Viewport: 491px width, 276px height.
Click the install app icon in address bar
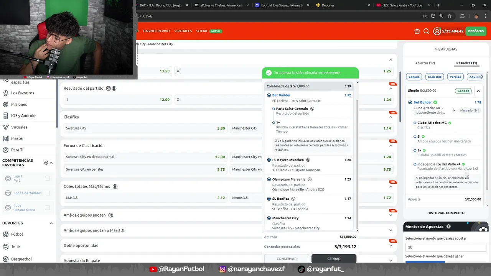coord(433,16)
